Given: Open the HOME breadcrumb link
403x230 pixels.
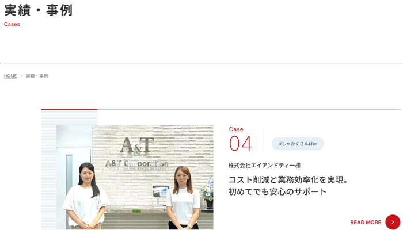Looking at the screenshot, I should pos(10,76).
